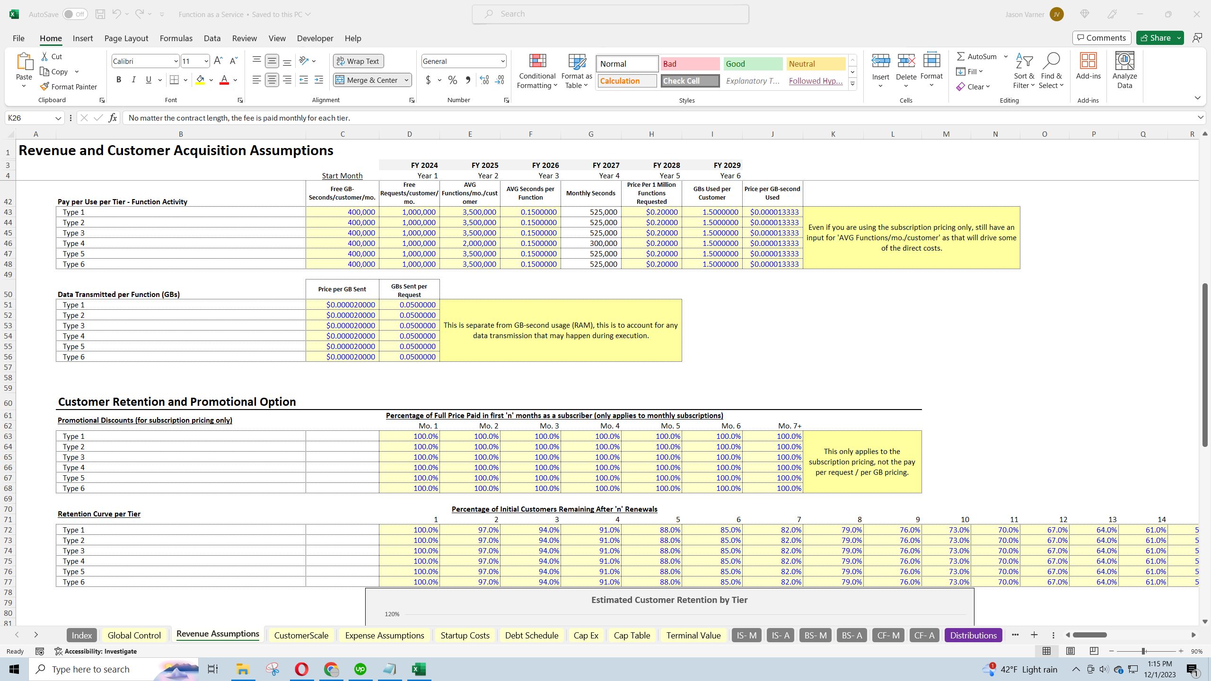Image resolution: width=1211 pixels, height=681 pixels.
Task: Switch to Normal view in status bar
Action: 1046,651
